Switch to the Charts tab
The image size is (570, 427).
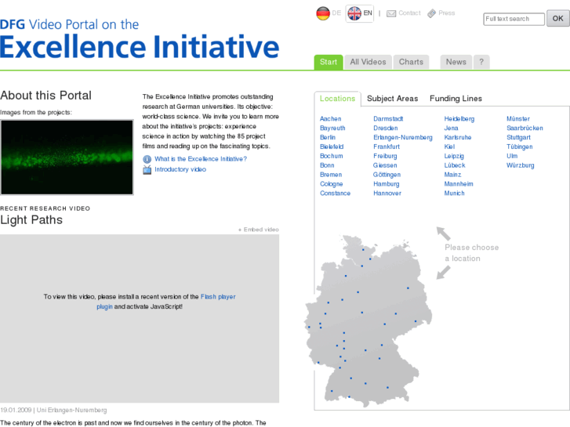[x=411, y=62]
